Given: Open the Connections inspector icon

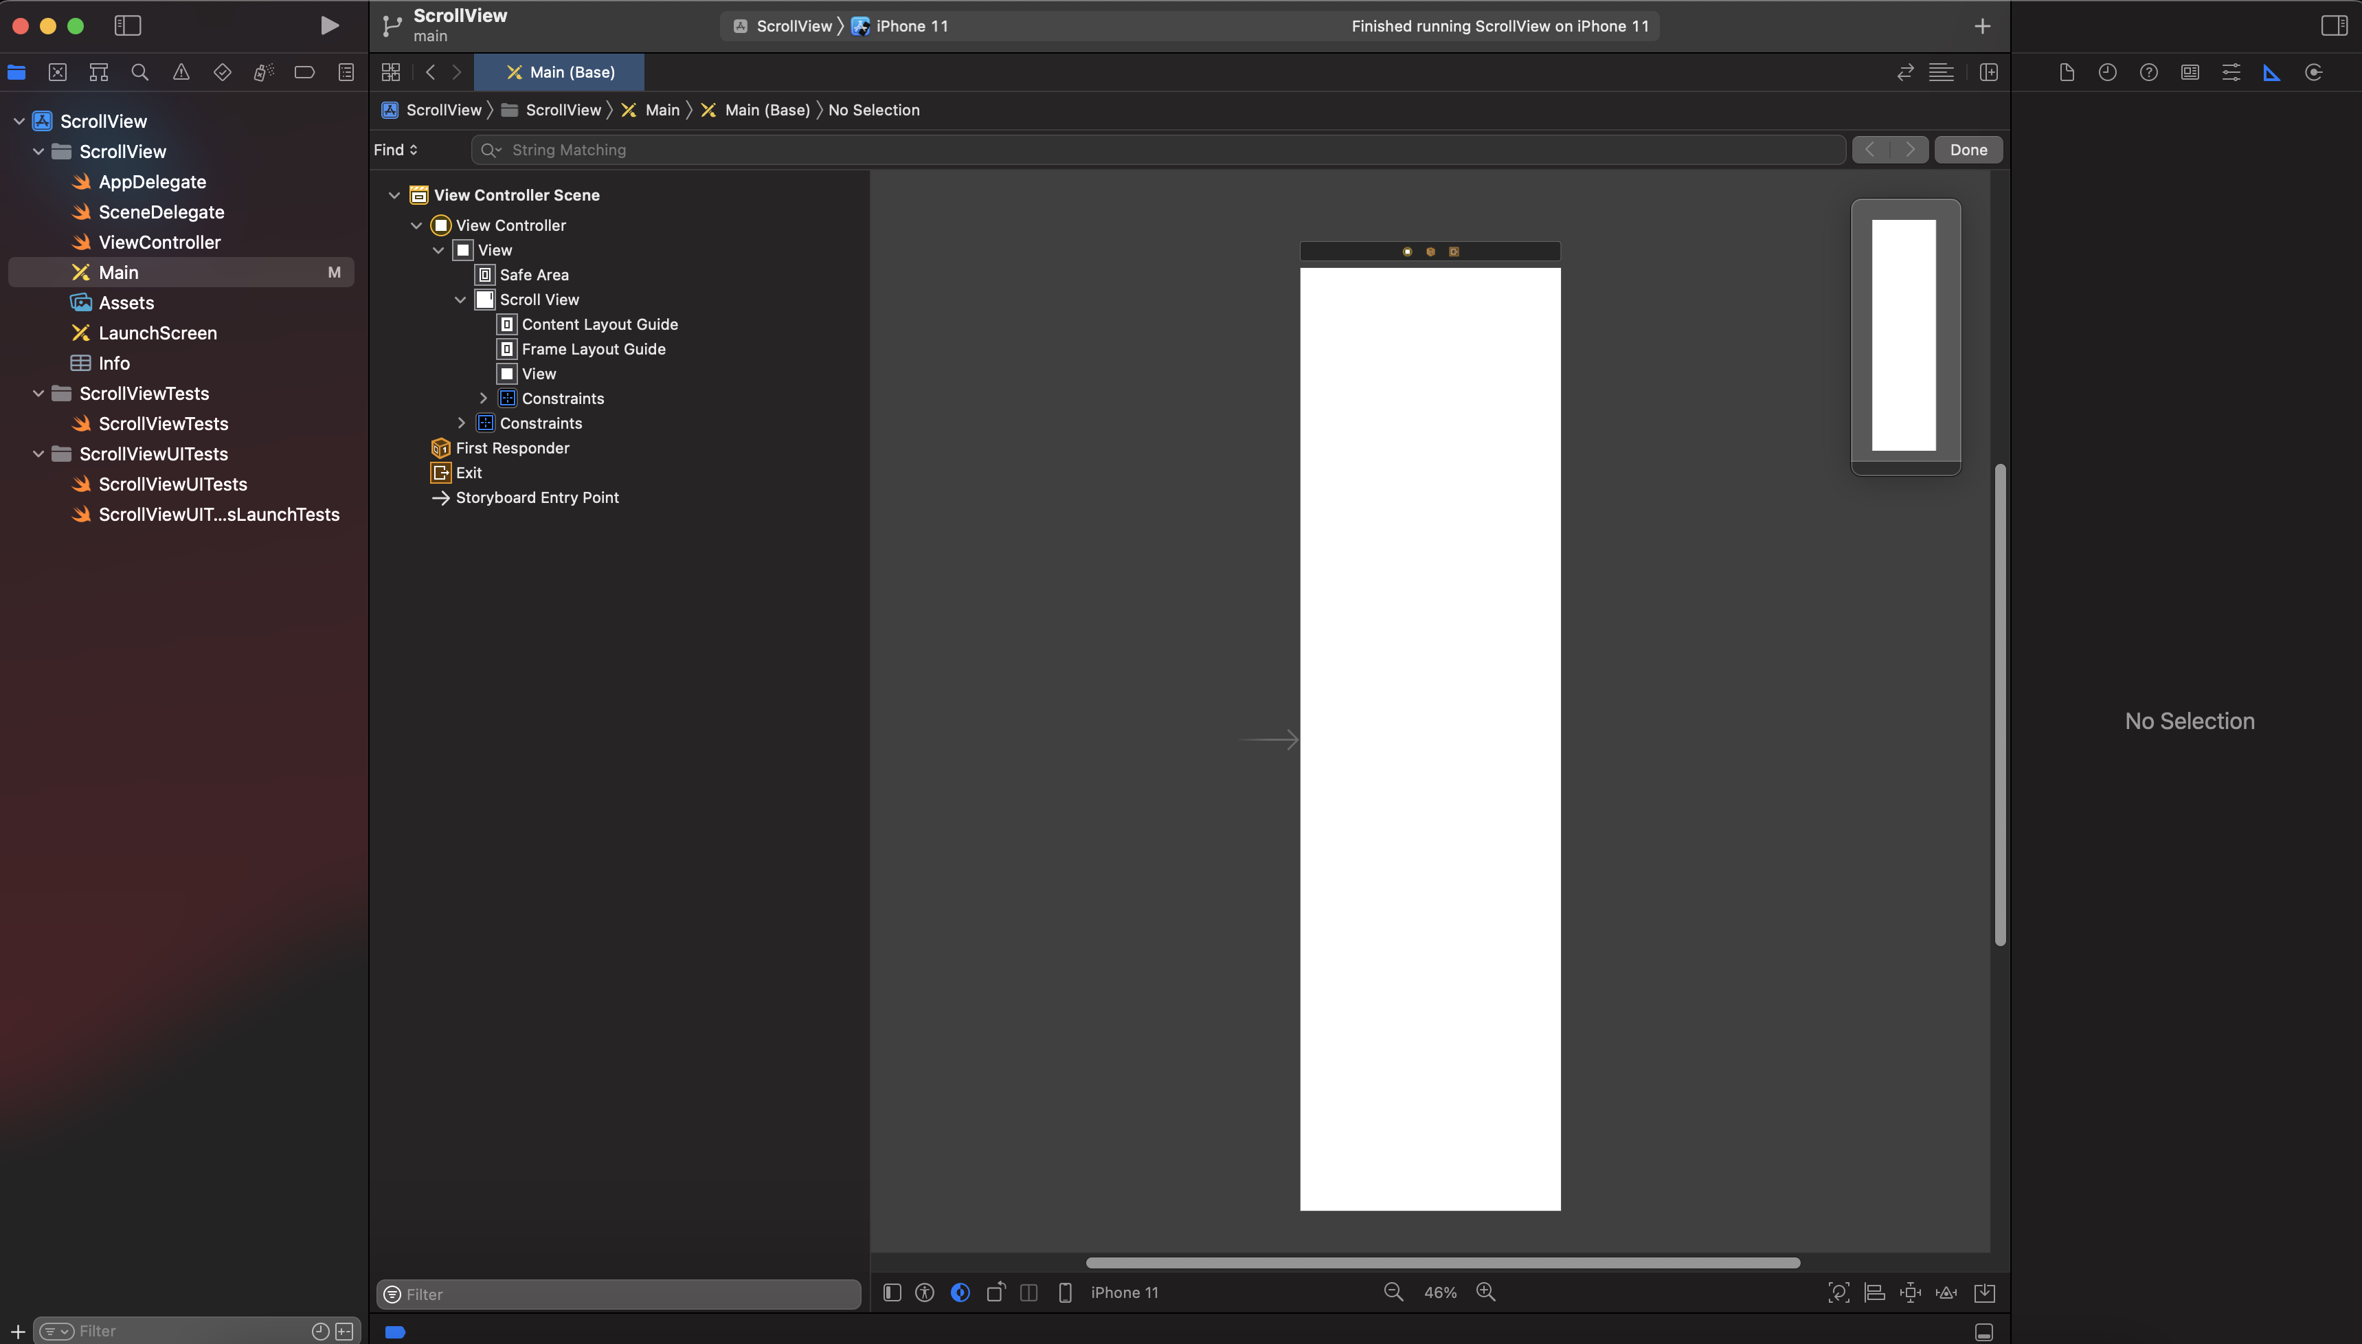Looking at the screenshot, I should tap(2313, 72).
